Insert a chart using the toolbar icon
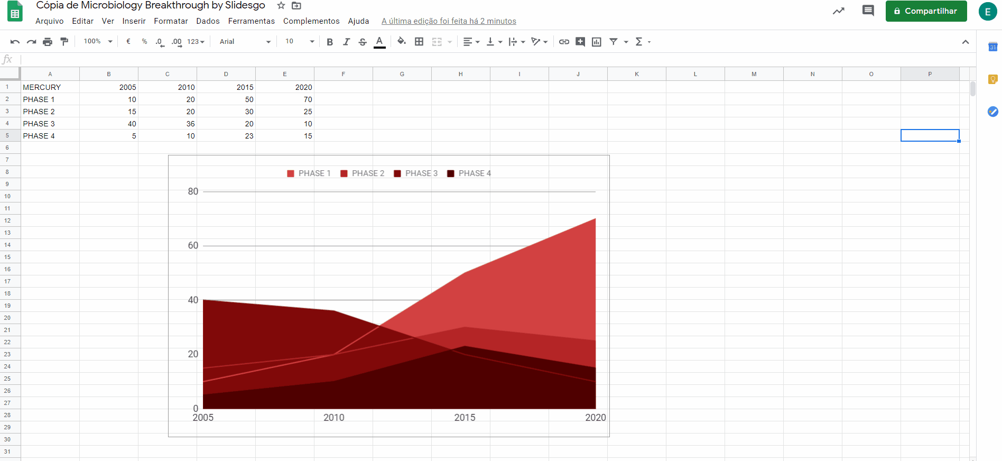 click(597, 42)
